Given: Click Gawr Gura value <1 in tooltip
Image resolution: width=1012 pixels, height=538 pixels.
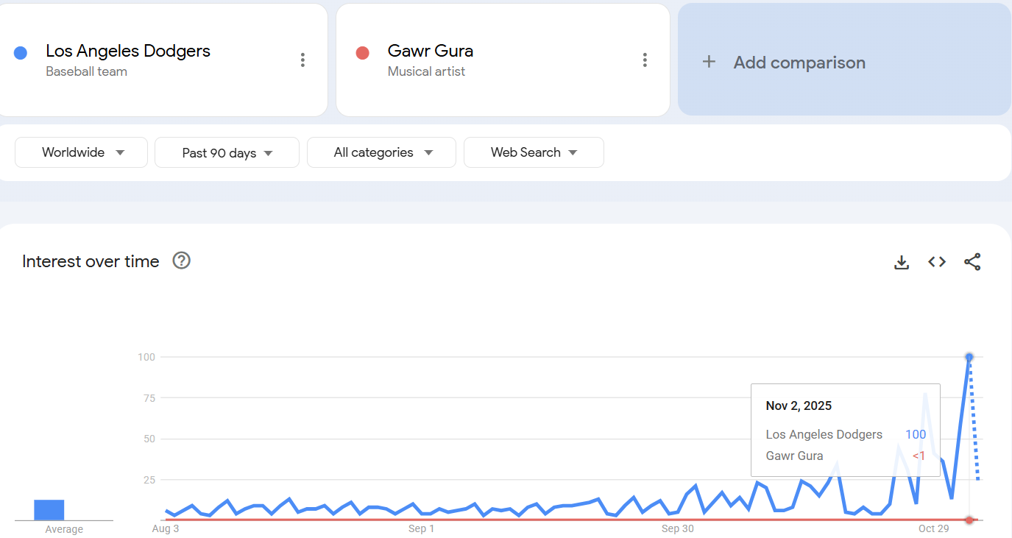Looking at the screenshot, I should coord(919,456).
